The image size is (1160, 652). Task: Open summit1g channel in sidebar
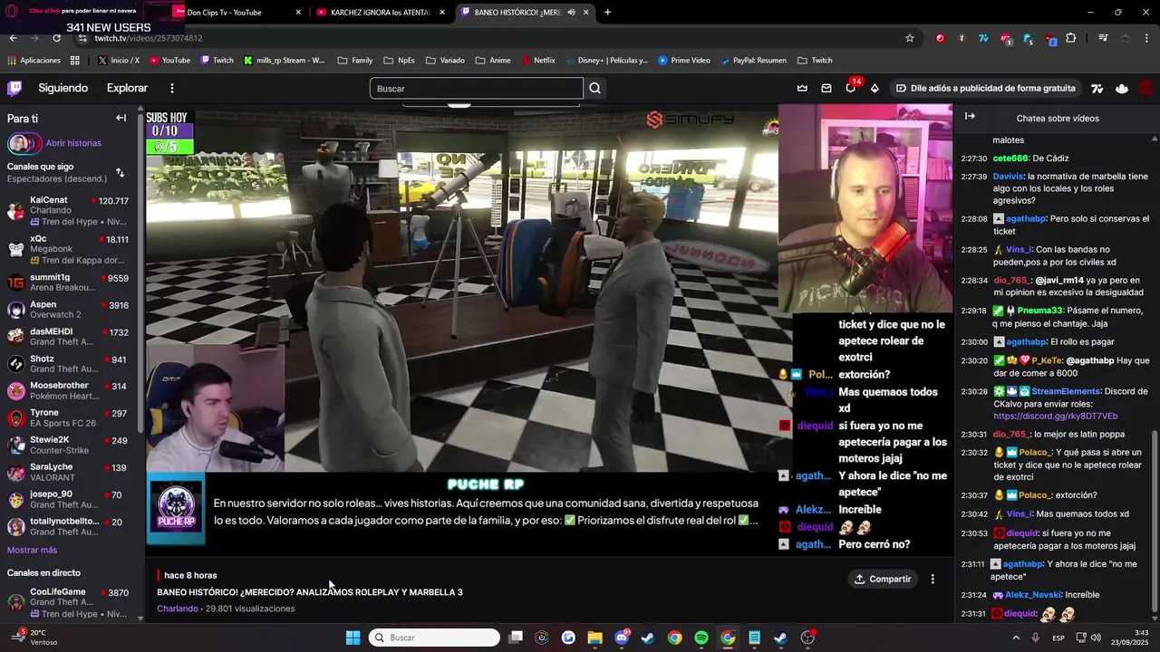[x=68, y=282]
